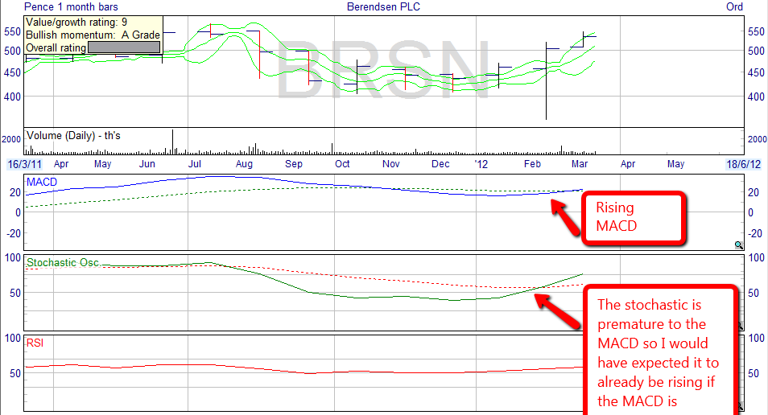Click the Nov month label on the time axis

coord(391,164)
